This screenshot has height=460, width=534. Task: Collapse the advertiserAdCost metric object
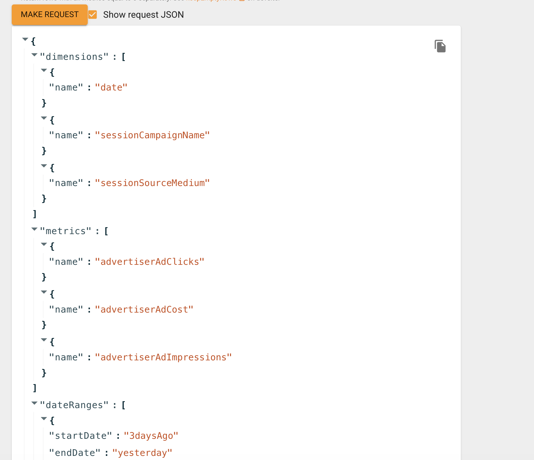tap(44, 292)
